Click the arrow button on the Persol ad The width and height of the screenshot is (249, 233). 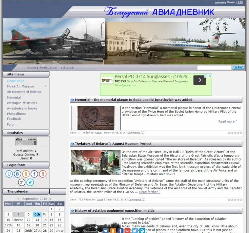[x=200, y=80]
